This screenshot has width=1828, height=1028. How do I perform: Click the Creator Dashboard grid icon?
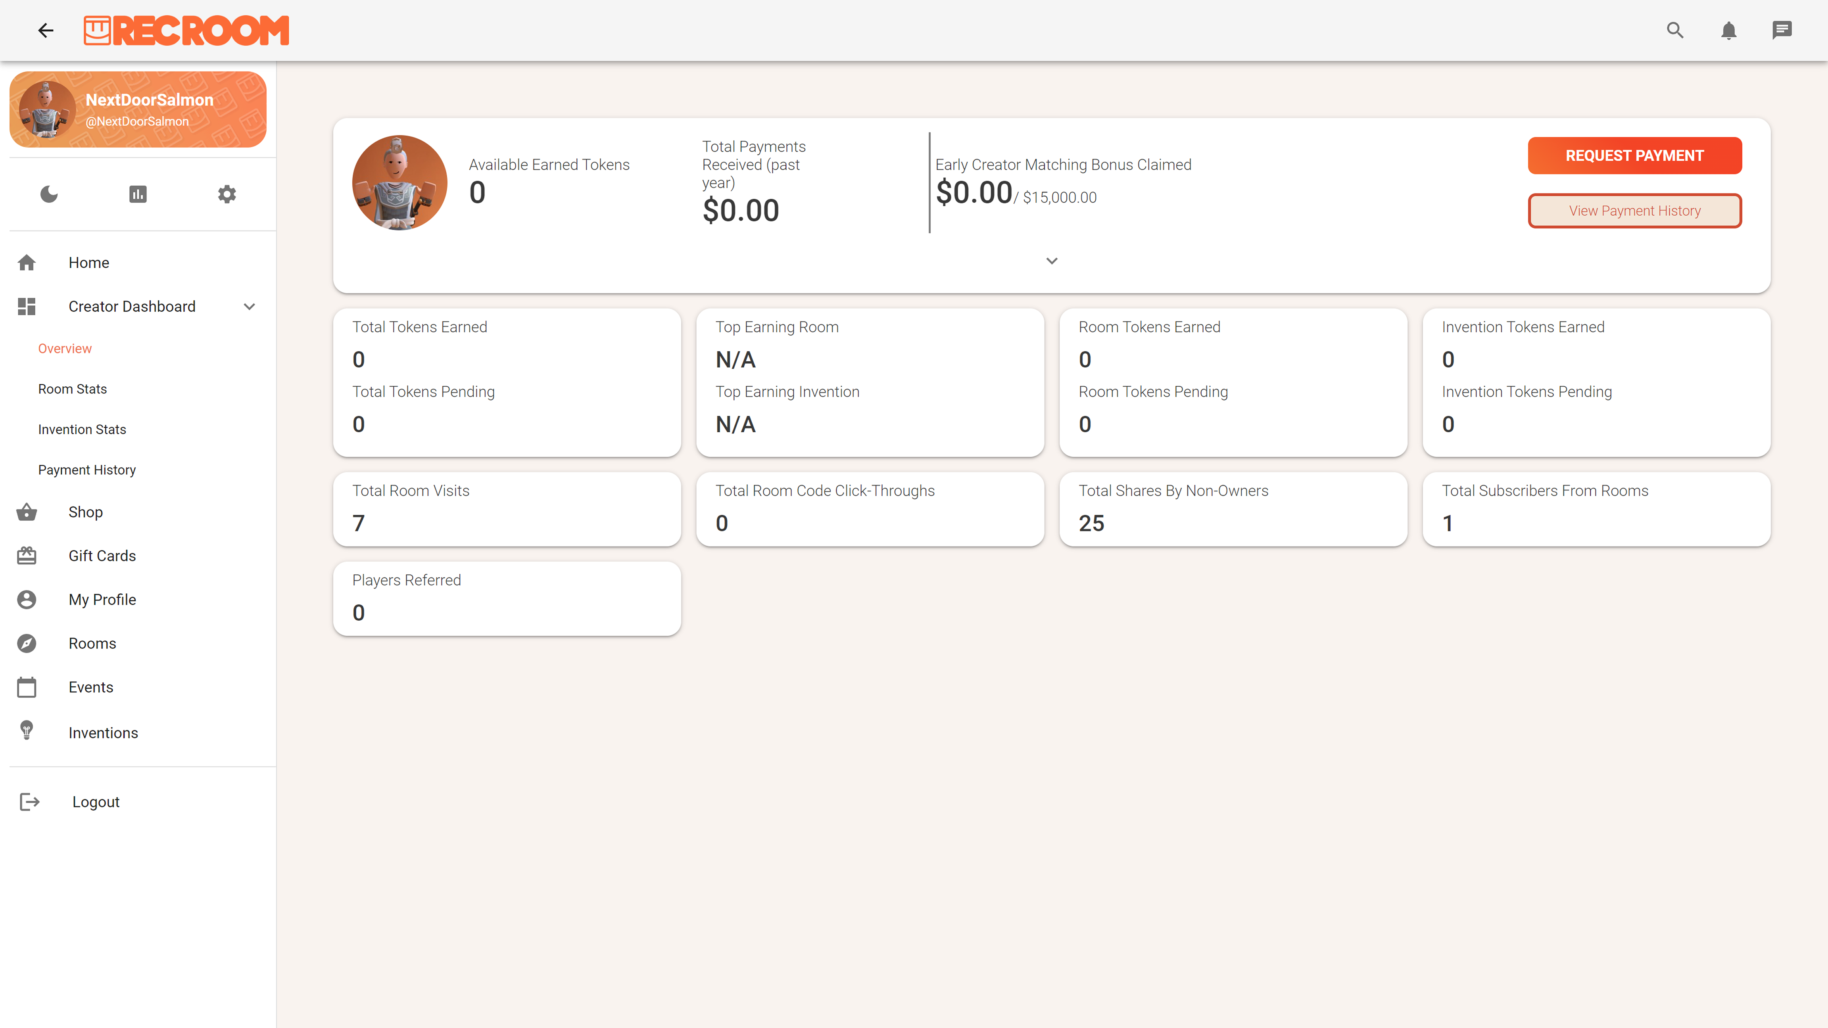click(x=27, y=307)
